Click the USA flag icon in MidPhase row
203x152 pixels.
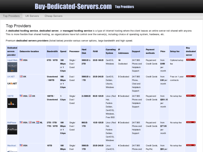pyautogui.click(x=21, y=122)
